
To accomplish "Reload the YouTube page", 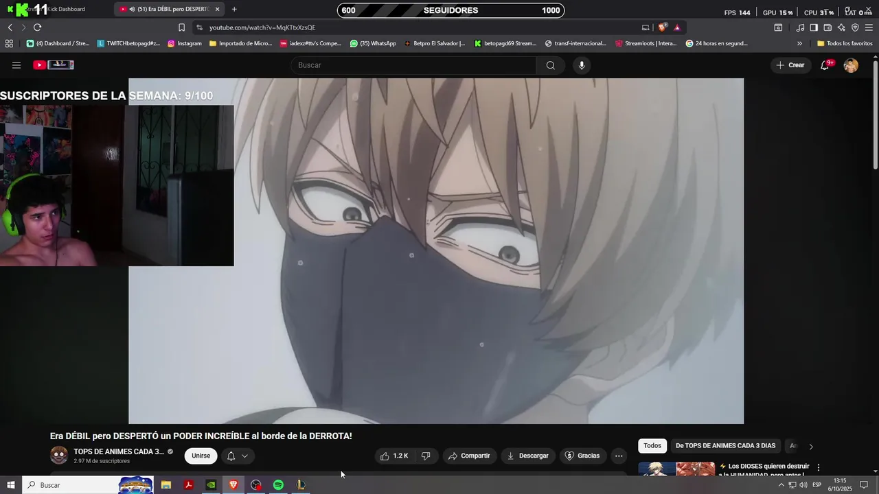I will (x=37, y=27).
